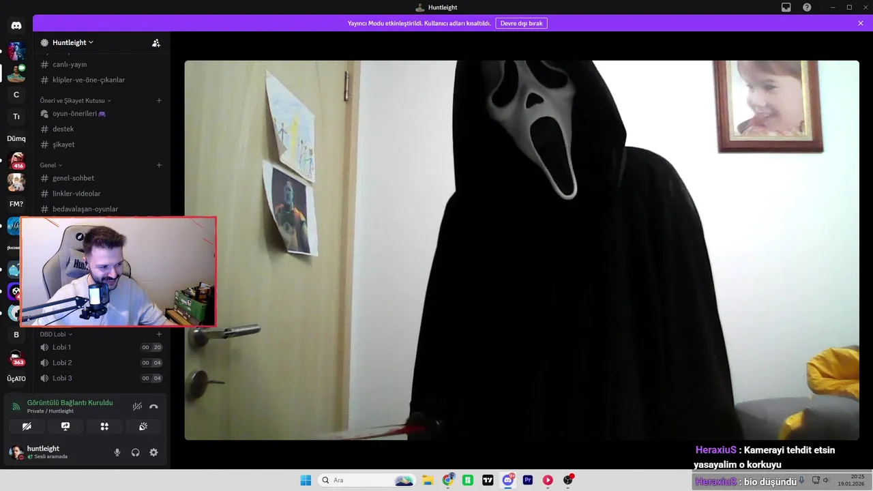Image resolution: width=873 pixels, height=491 pixels.
Task: Click the Ghostface video stream
Action: pos(522,250)
